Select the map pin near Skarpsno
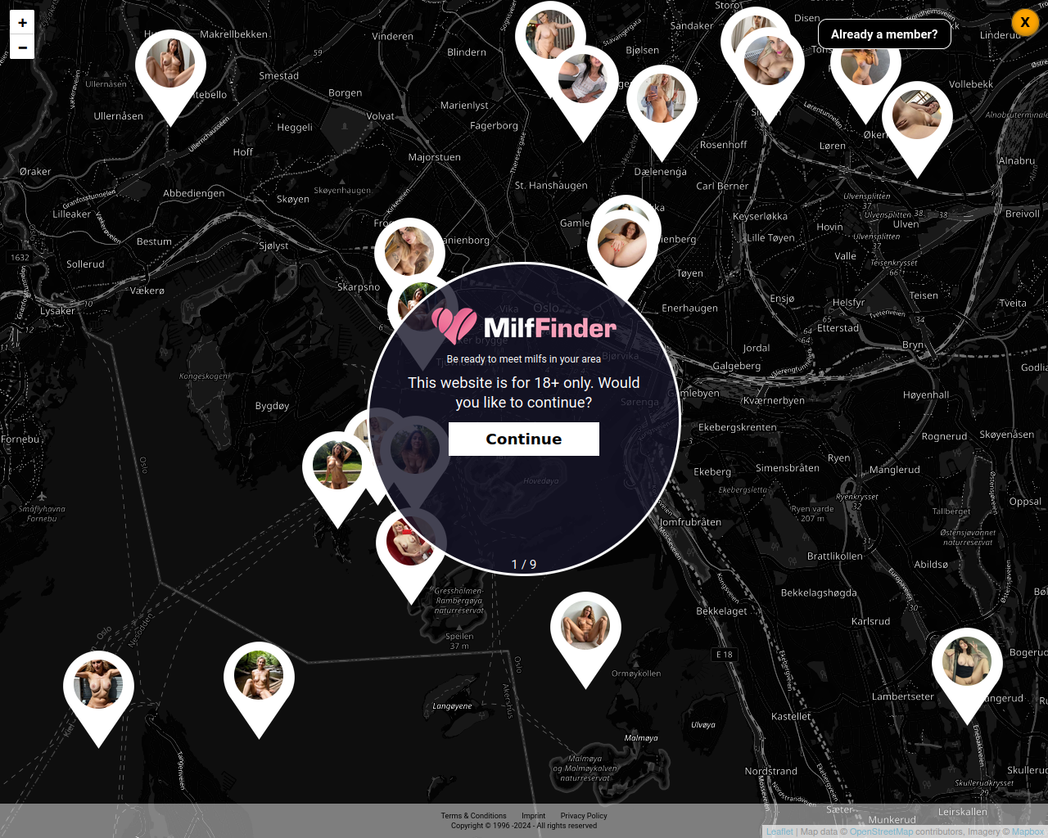1048x838 pixels. pos(409,254)
